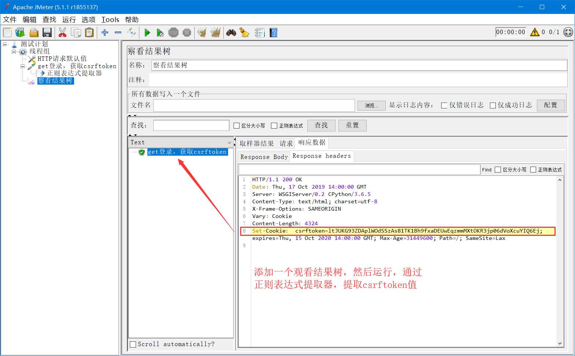Tick the 仅错误日志 checkbox
Image resolution: width=575 pixels, height=356 pixels.
point(444,105)
